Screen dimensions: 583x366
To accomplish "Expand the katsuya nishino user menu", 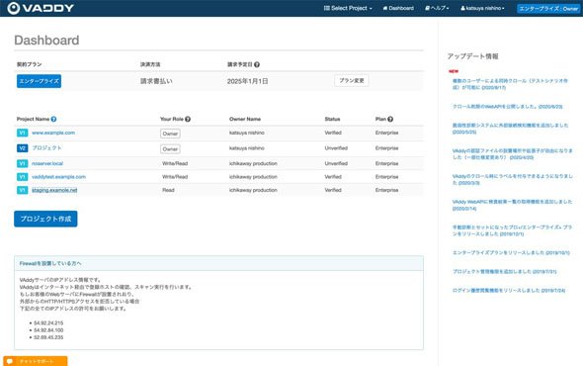I will 482,8.
